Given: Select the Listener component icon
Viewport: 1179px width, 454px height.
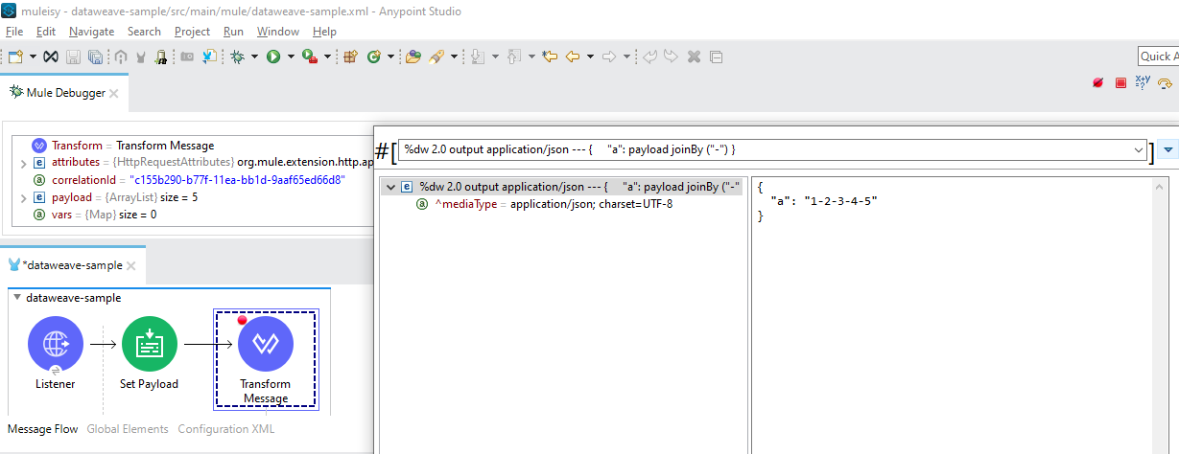Looking at the screenshot, I should [56, 345].
